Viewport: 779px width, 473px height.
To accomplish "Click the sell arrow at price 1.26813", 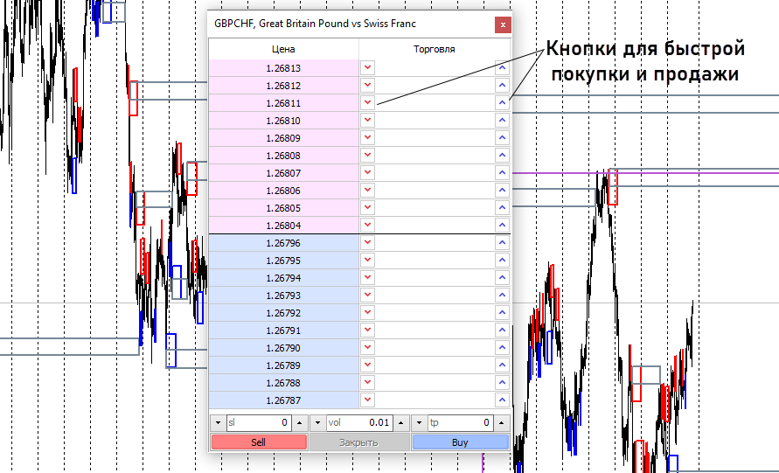I will pyautogui.click(x=367, y=67).
